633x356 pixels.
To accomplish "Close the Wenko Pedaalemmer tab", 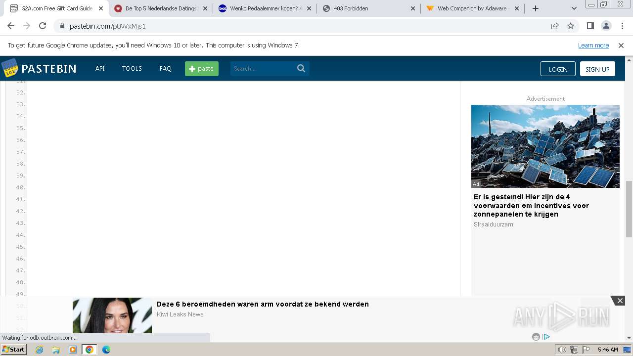I will (x=309, y=8).
